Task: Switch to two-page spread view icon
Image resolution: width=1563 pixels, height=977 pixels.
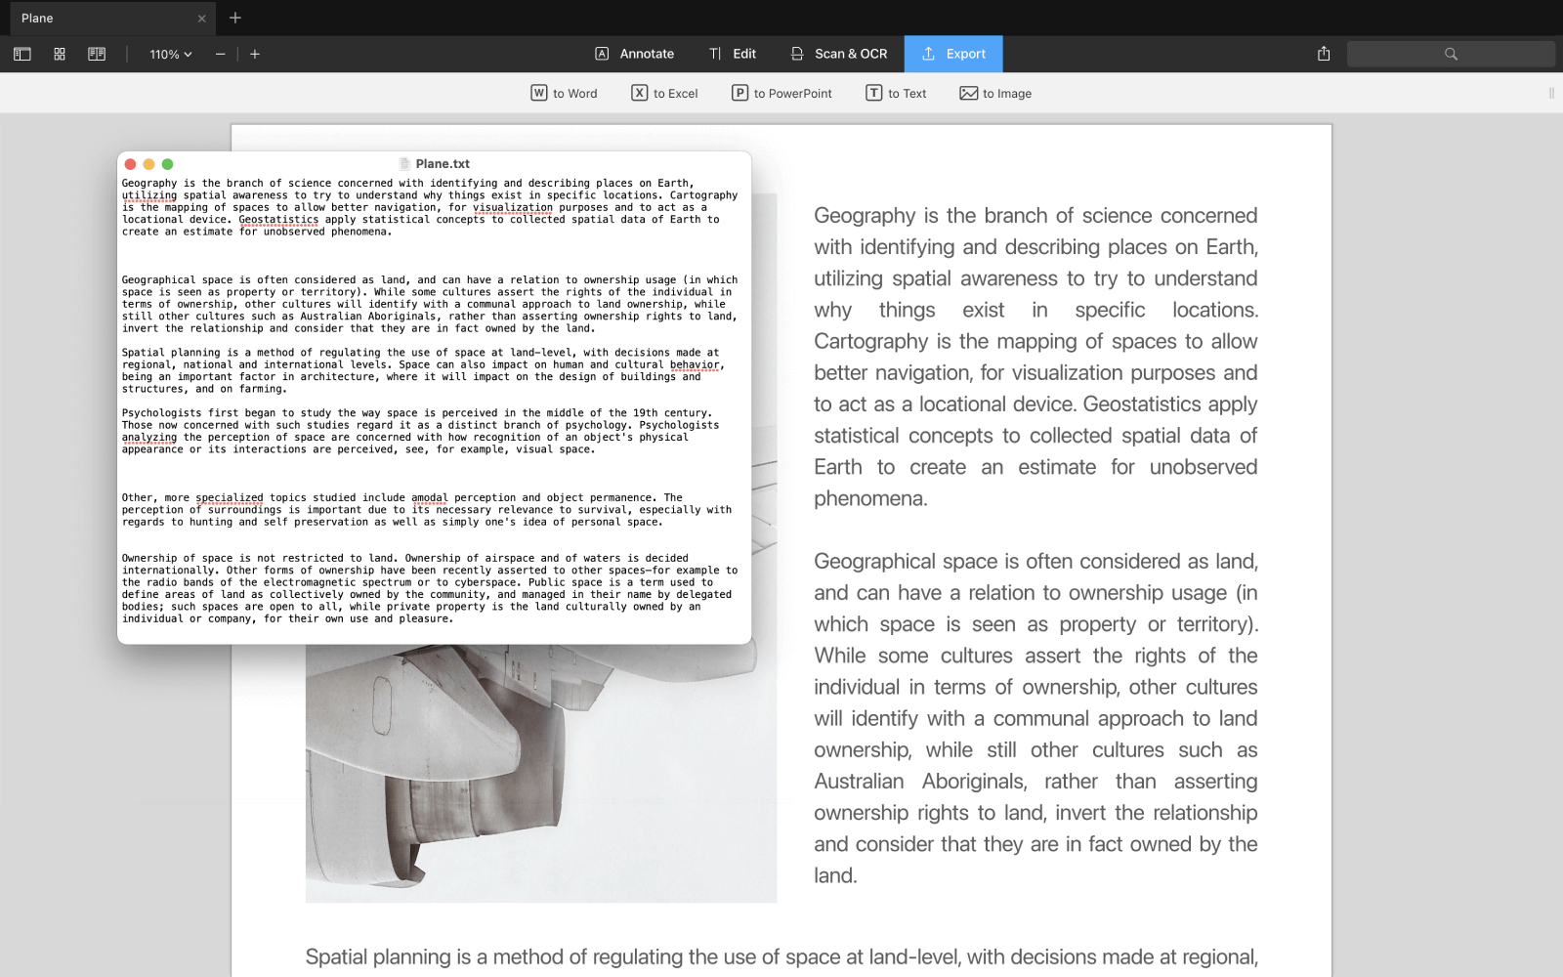Action: point(96,54)
